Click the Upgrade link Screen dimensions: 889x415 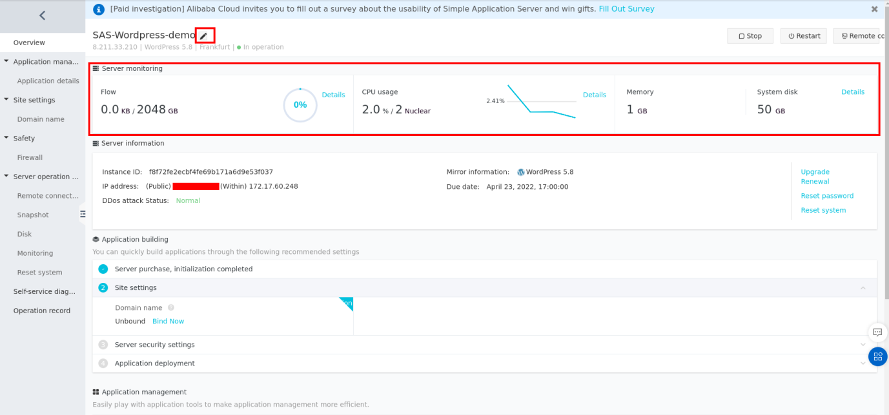coord(815,172)
